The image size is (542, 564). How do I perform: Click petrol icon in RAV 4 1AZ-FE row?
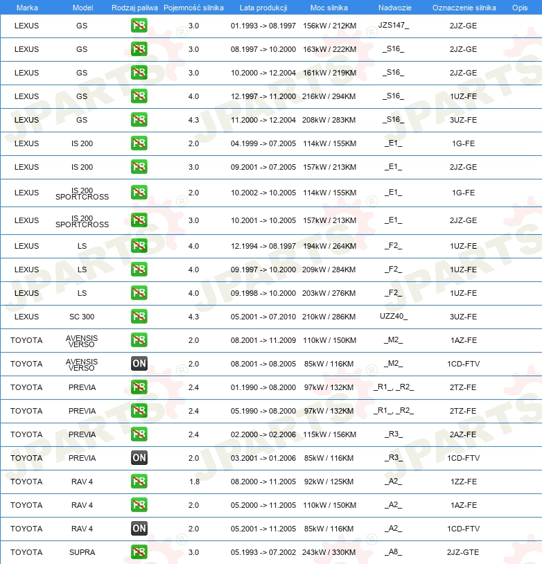pyautogui.click(x=139, y=505)
